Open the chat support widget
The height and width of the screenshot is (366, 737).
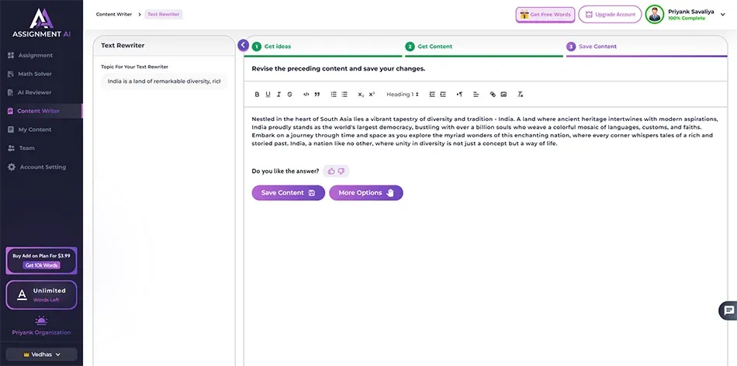[728, 310]
